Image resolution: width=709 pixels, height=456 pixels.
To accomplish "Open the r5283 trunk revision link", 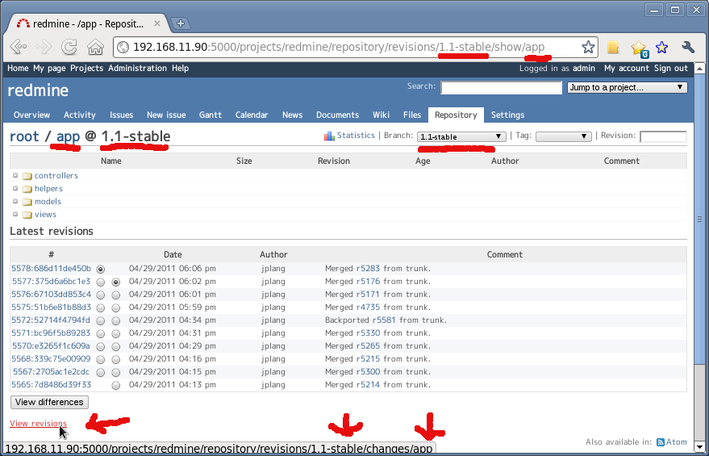I will [x=368, y=268].
